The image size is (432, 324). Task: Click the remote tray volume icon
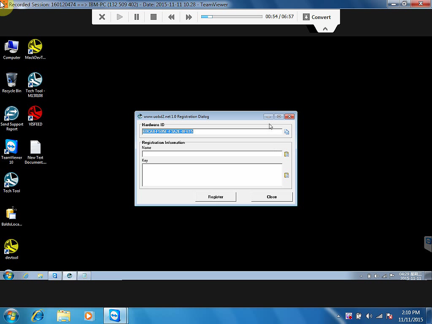[377, 276]
